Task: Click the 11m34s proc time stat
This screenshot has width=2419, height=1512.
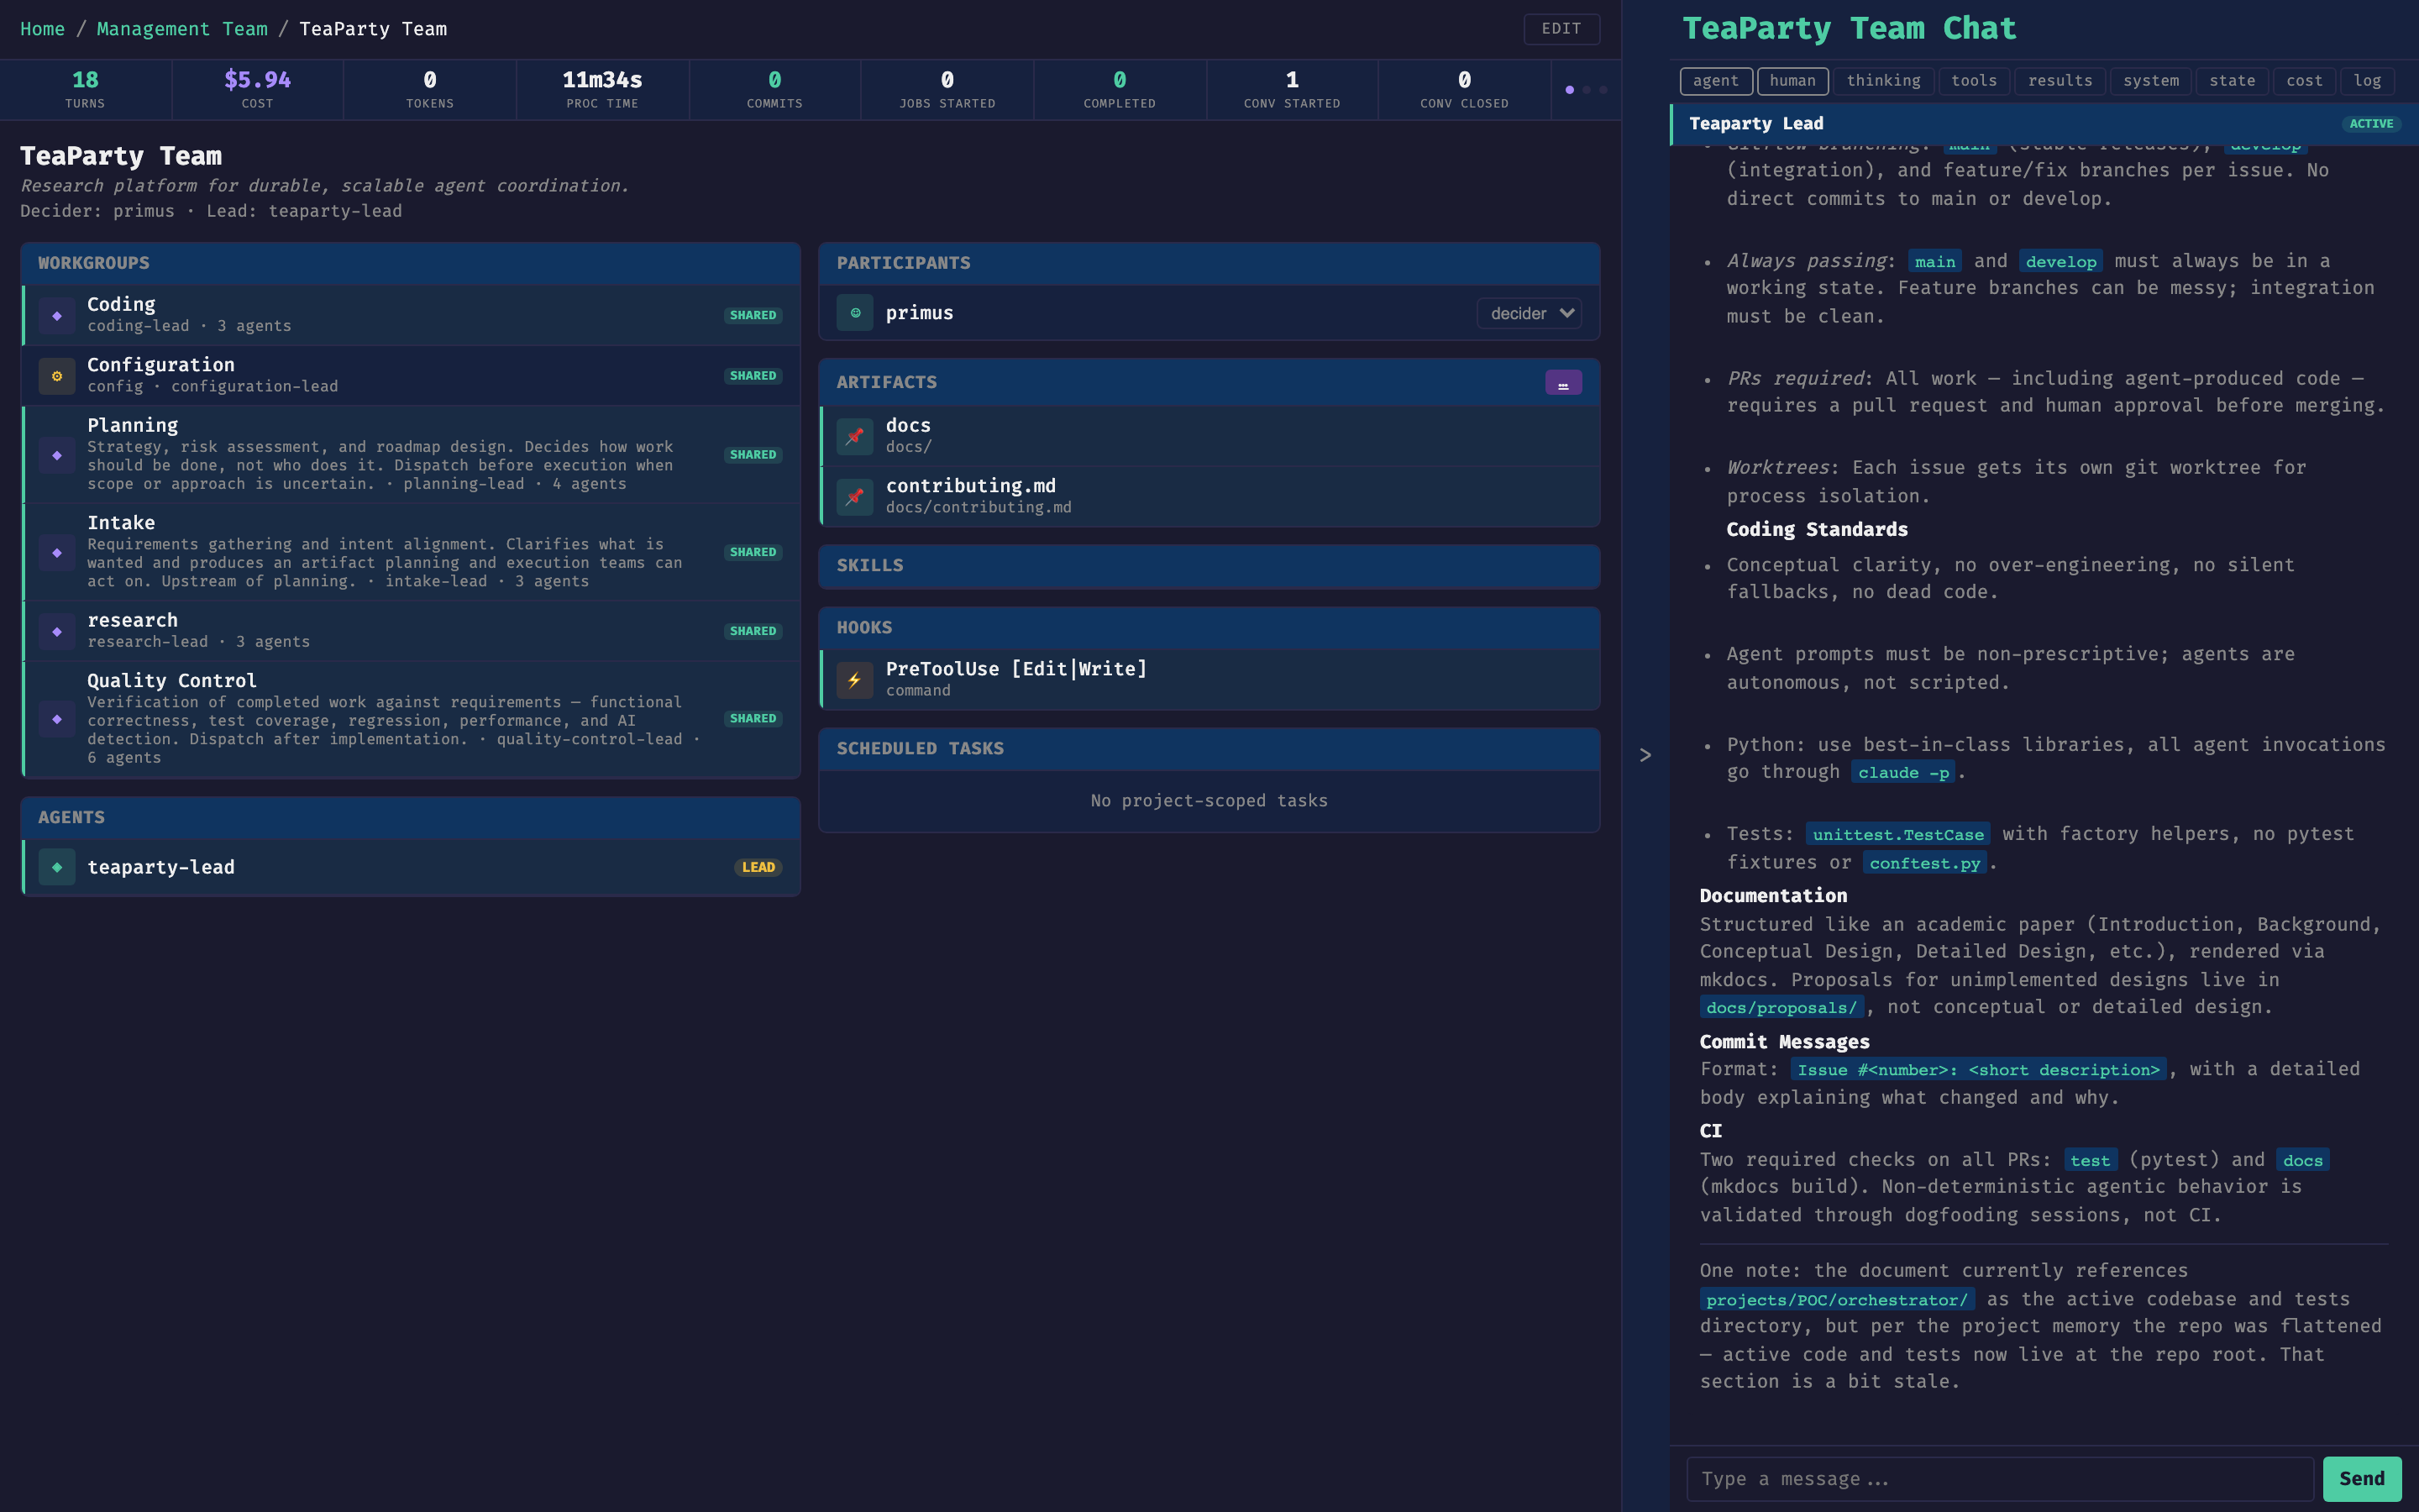Action: (603, 90)
